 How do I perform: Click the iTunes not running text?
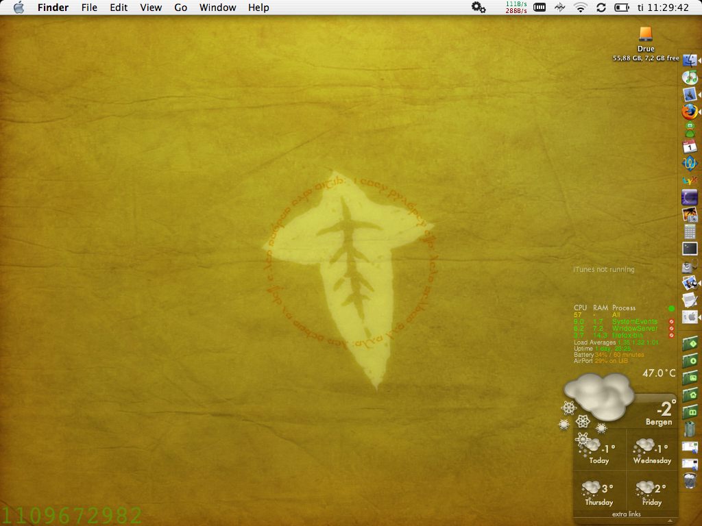click(x=603, y=269)
